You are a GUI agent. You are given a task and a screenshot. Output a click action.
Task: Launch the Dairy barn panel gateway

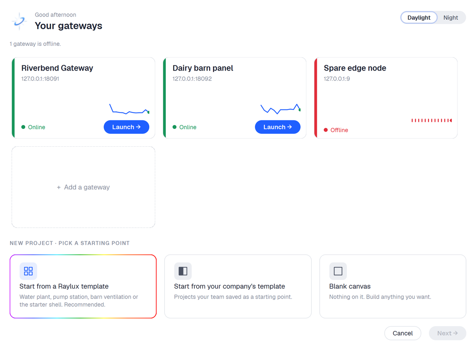pos(277,127)
